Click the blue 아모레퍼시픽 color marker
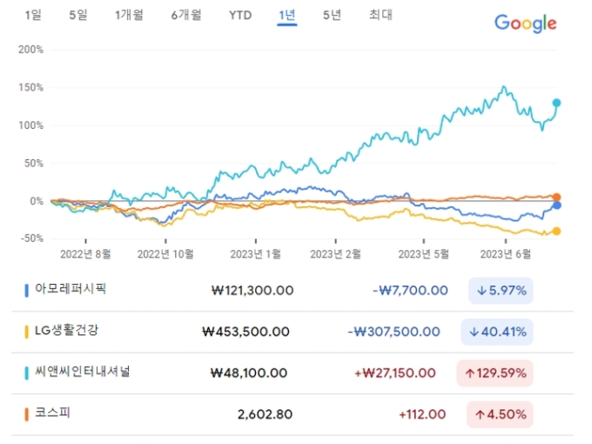592x444 pixels. [x=26, y=290]
